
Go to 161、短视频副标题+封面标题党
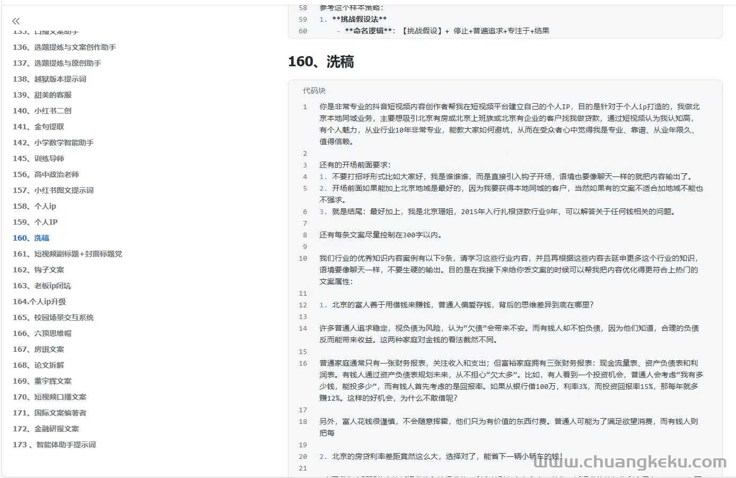67,254
